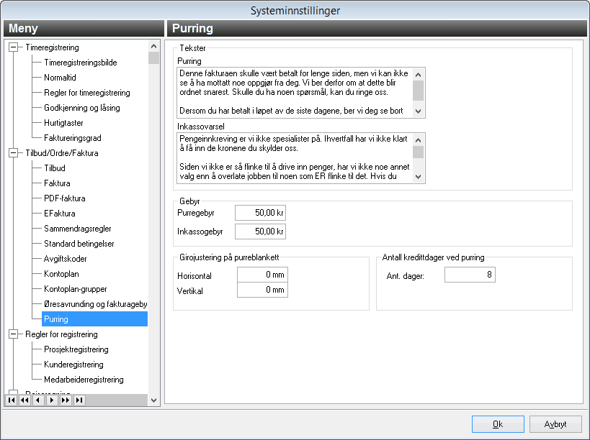
Task: Click the fast-rewind navigation arrow
Action: click(x=24, y=400)
